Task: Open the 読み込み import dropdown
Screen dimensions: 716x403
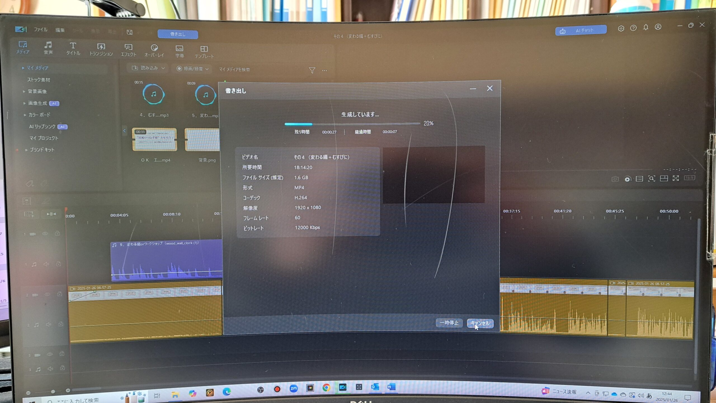Action: tap(148, 68)
